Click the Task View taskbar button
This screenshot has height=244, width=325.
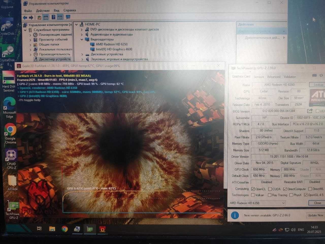[x=39, y=228]
